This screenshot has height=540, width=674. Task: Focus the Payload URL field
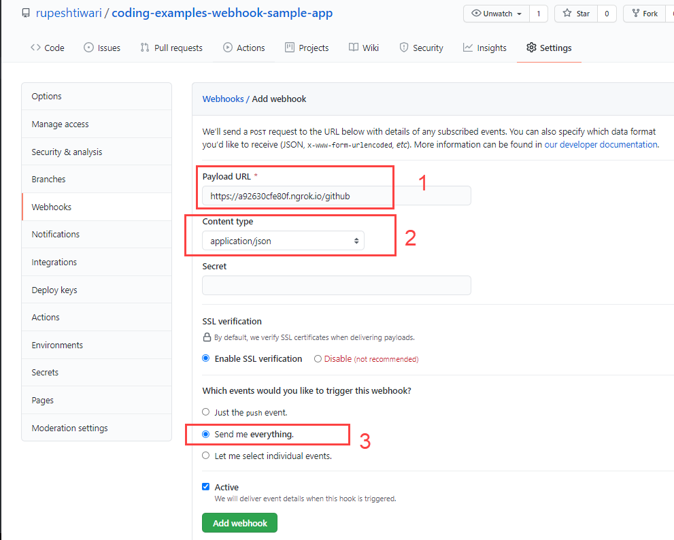337,196
